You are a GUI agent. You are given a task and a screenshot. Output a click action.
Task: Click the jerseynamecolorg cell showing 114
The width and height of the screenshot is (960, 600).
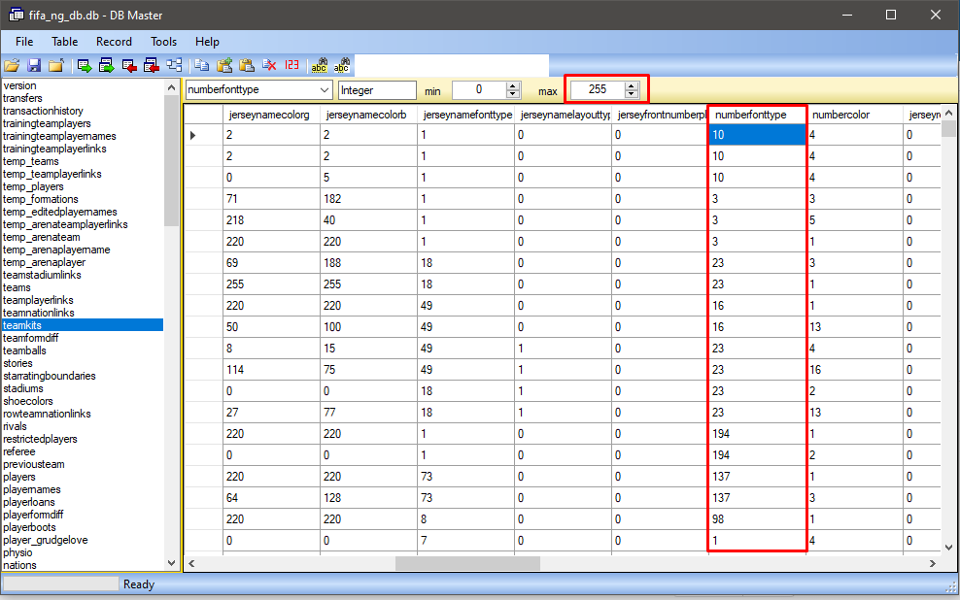click(271, 370)
